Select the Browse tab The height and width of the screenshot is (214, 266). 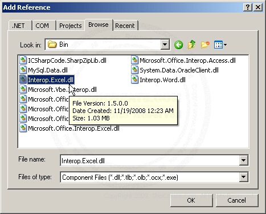click(99, 25)
